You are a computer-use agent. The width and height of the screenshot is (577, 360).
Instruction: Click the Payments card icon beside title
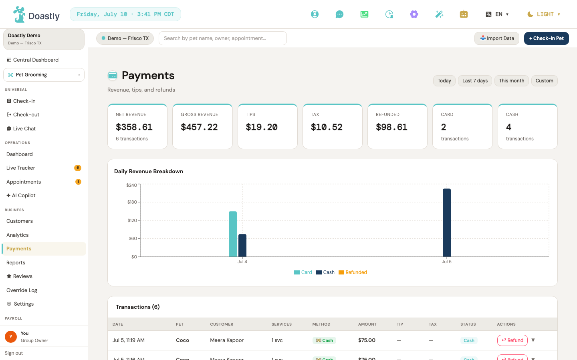[x=113, y=76]
